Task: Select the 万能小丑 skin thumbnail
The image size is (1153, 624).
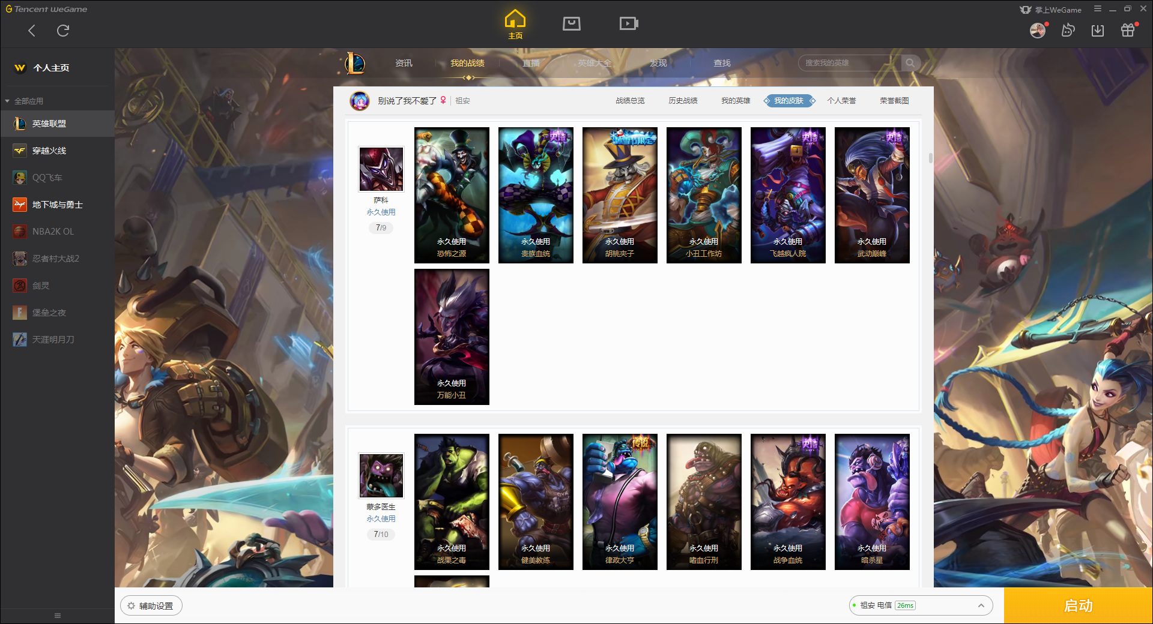Action: pyautogui.click(x=452, y=337)
